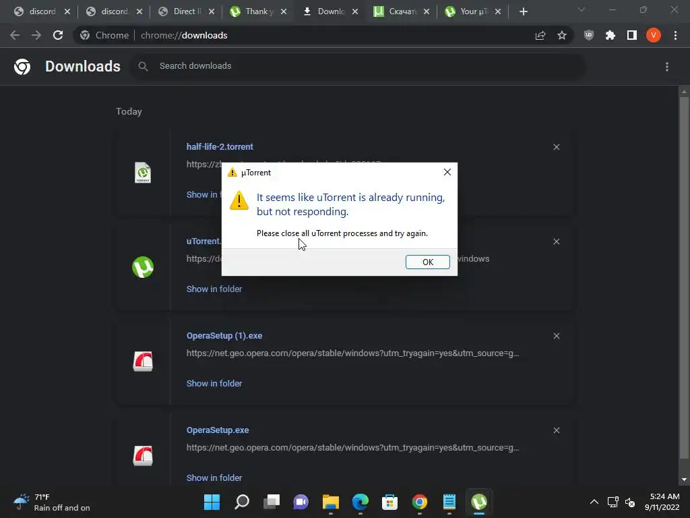690x518 pixels.
Task: Click the Downloads page vertical scrollbar
Action: (x=684, y=277)
